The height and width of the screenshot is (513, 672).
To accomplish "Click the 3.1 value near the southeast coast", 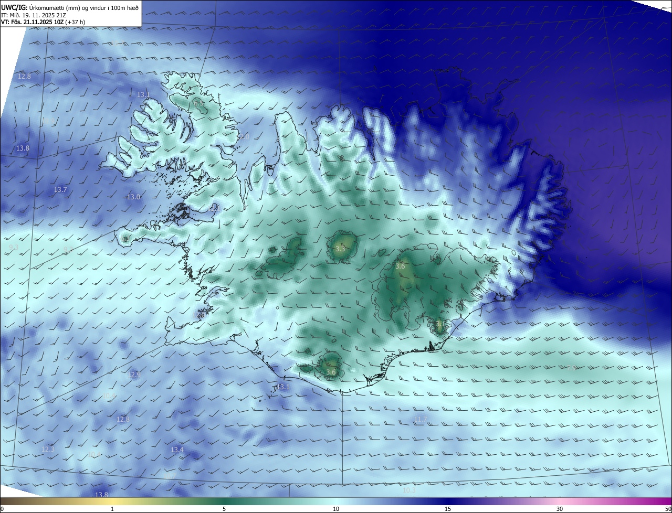I will 439,325.
